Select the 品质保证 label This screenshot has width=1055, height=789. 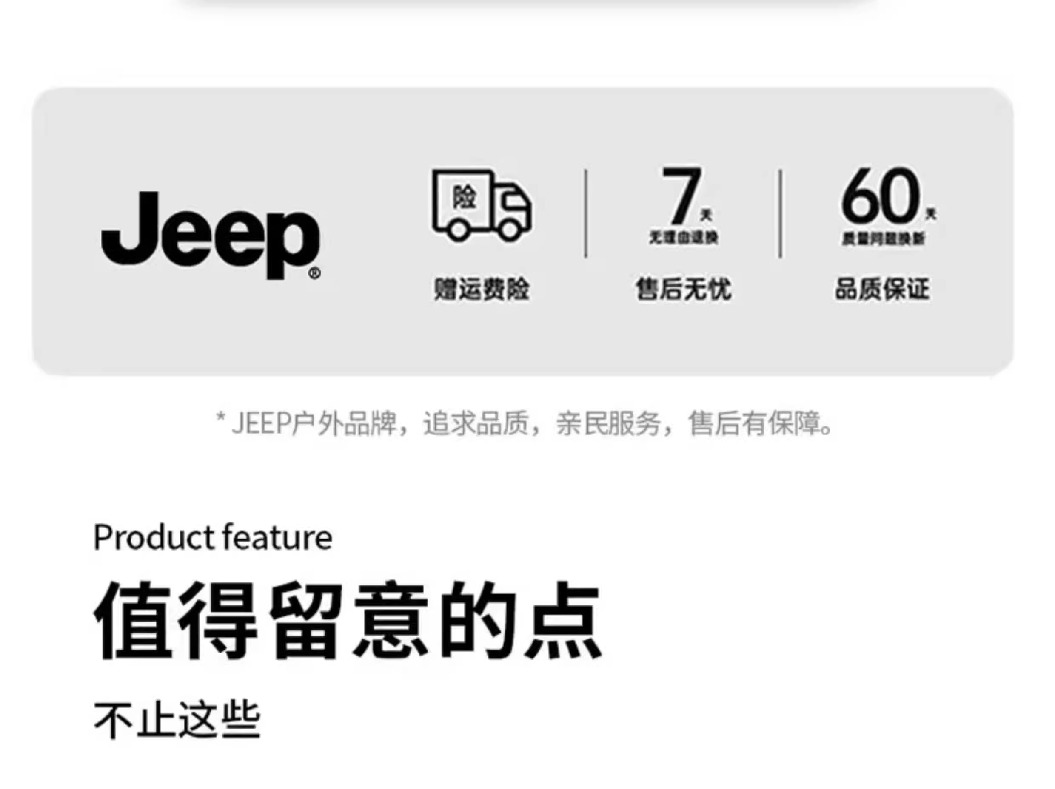tap(882, 289)
